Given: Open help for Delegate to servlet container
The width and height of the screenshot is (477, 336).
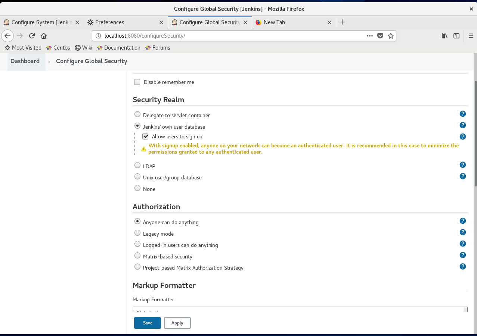Looking at the screenshot, I should (463, 114).
